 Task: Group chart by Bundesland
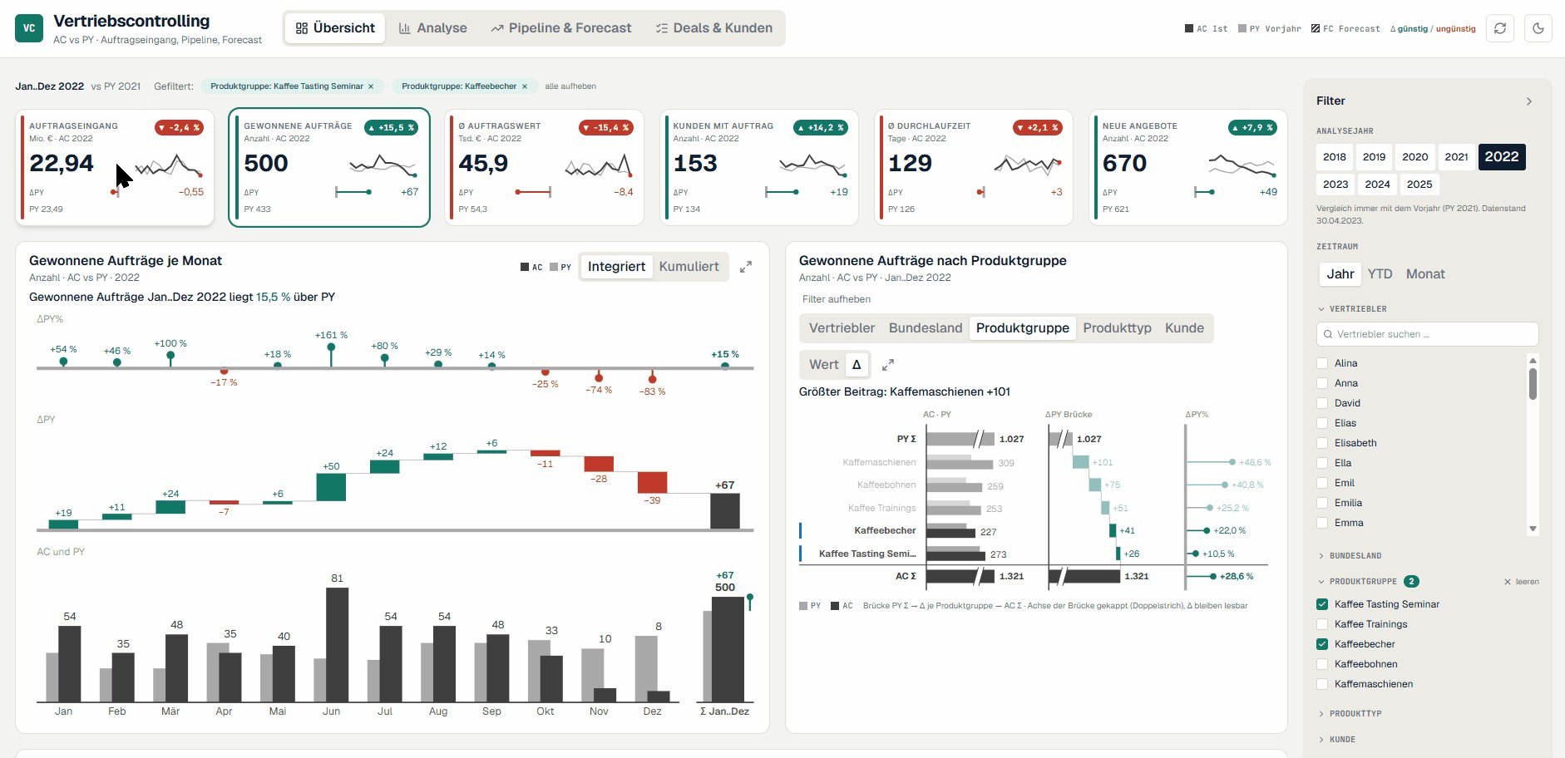tap(926, 328)
